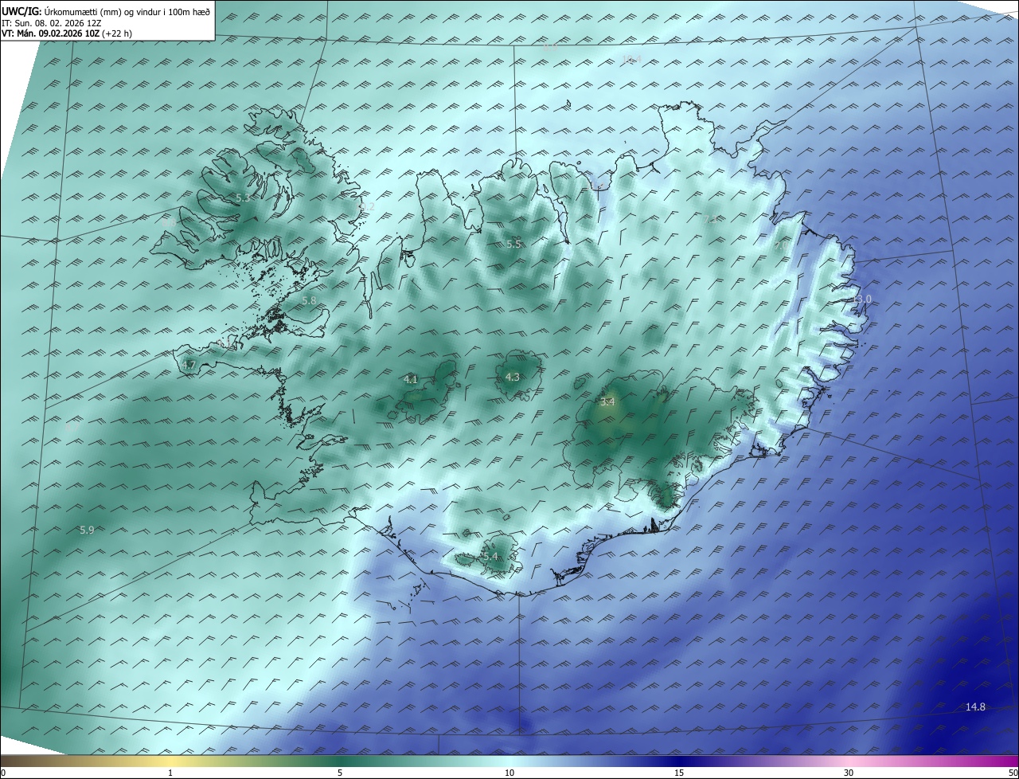Click the 4.3 value label on the central glacier
The width and height of the screenshot is (1019, 779).
click(x=513, y=378)
